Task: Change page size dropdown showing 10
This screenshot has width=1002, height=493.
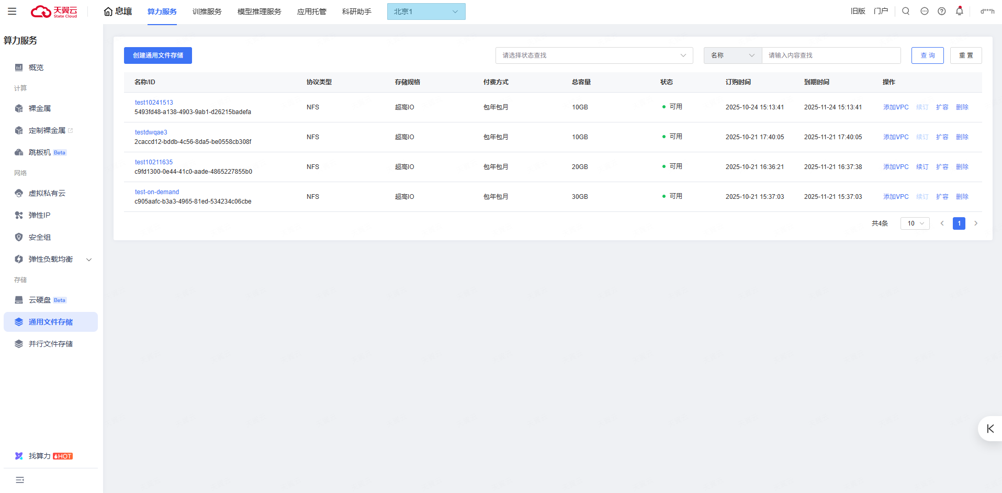Action: pos(915,223)
